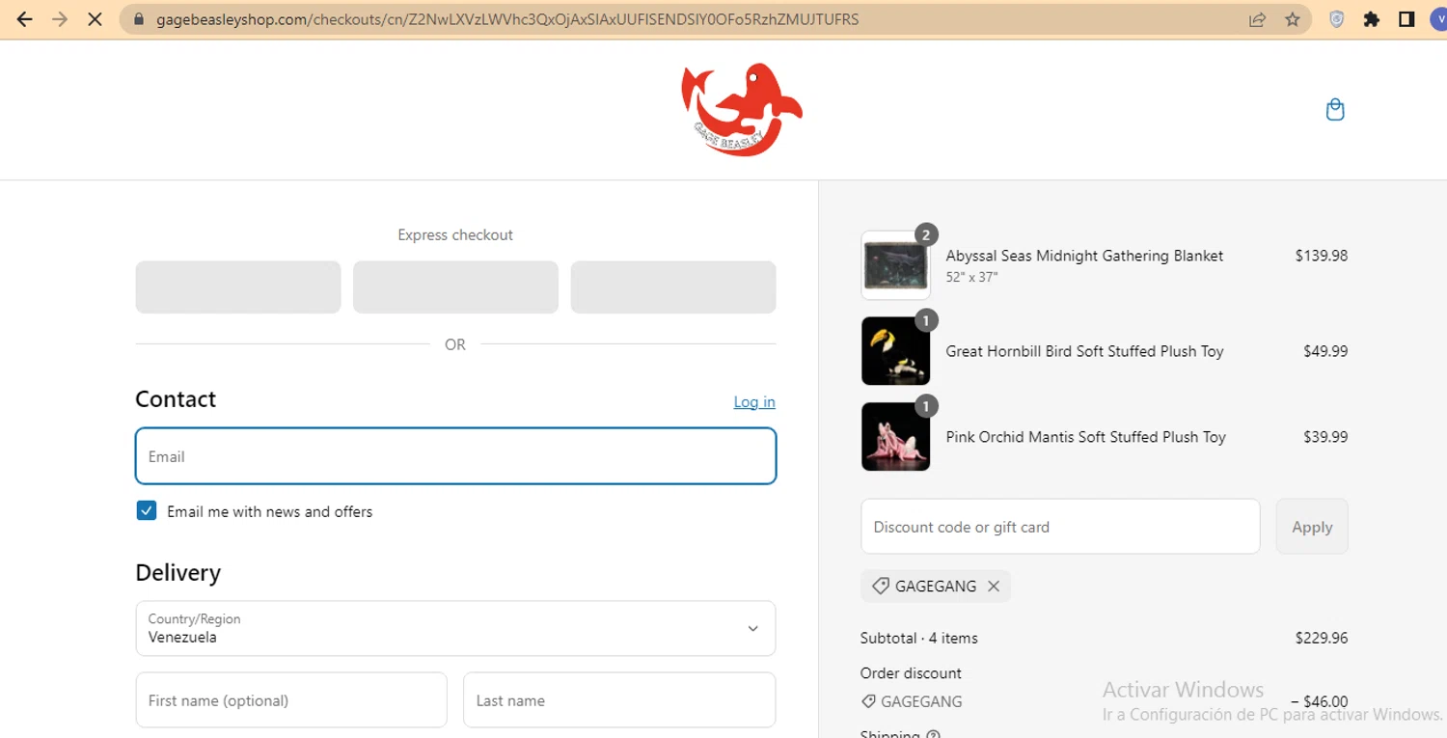Viewport: 1447px width, 738px height.
Task: Click the Contact section heading
Action: (x=176, y=399)
